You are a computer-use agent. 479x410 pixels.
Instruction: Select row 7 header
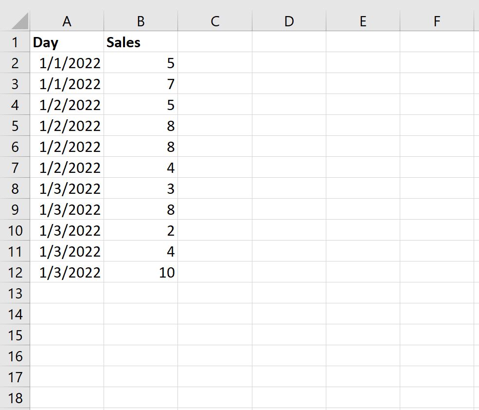[15, 168]
